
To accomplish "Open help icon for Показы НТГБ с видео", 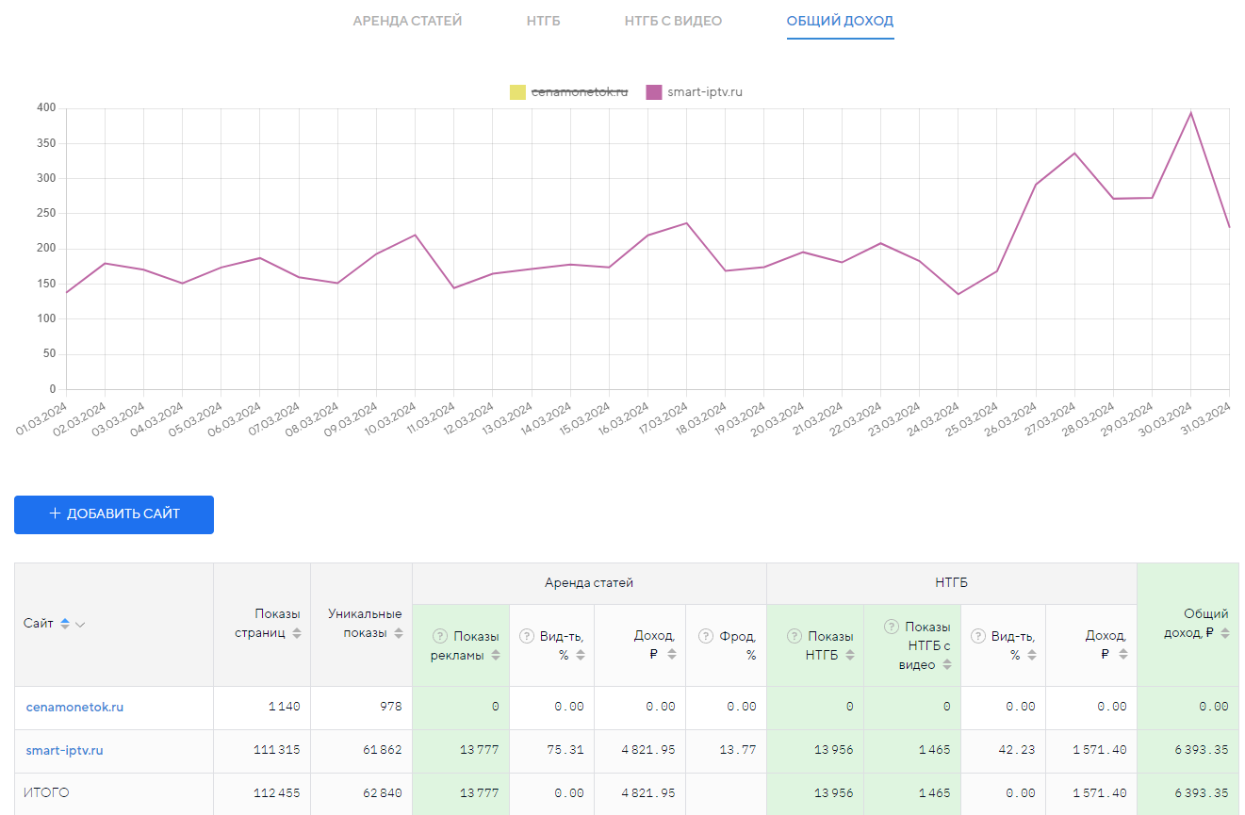I will (891, 627).
